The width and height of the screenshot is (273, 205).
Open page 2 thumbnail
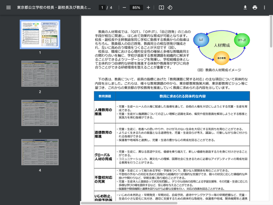[40, 74]
